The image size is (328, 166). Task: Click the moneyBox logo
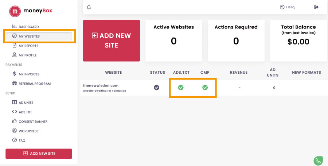pos(31,11)
